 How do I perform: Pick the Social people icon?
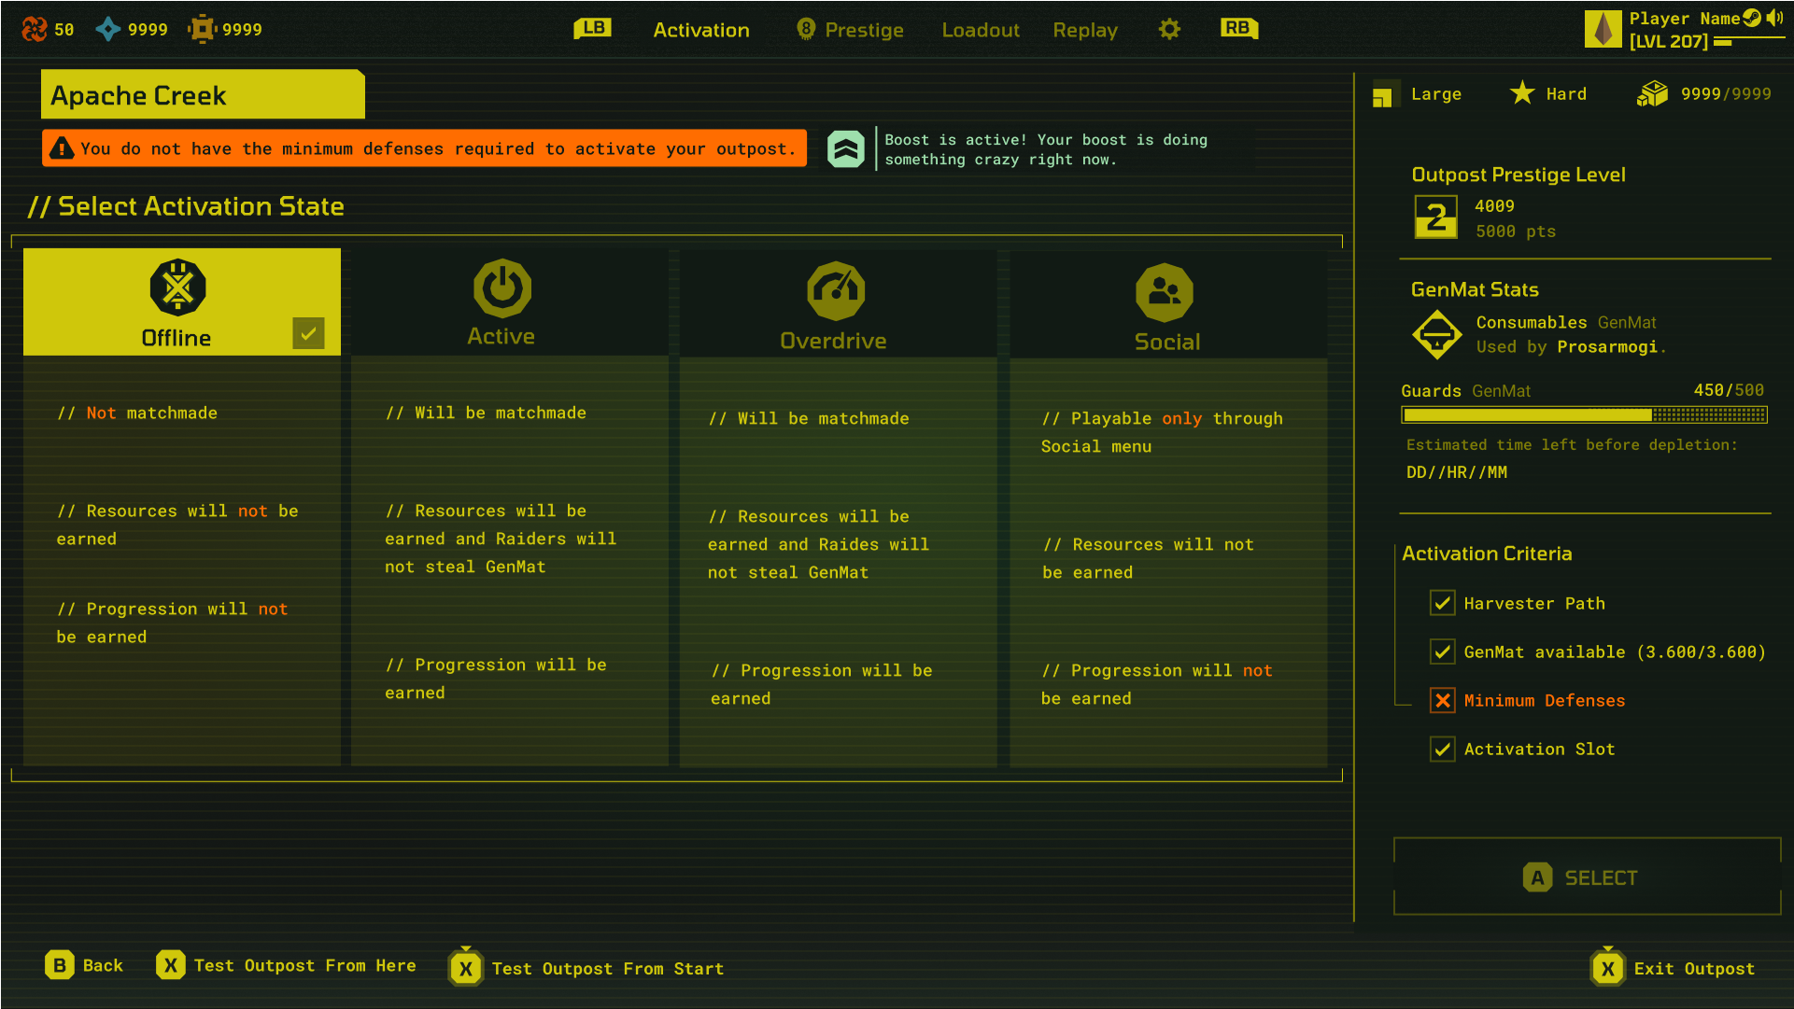coord(1165,292)
